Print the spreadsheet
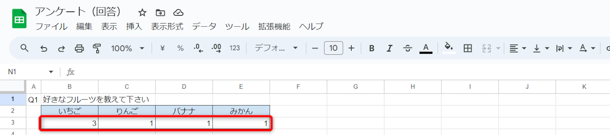This screenshot has height=135, width=610. click(x=79, y=48)
